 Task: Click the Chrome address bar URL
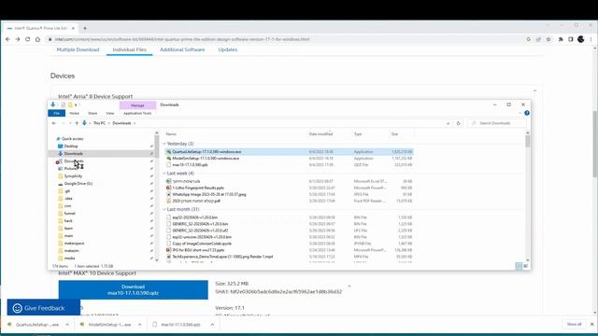(182, 39)
